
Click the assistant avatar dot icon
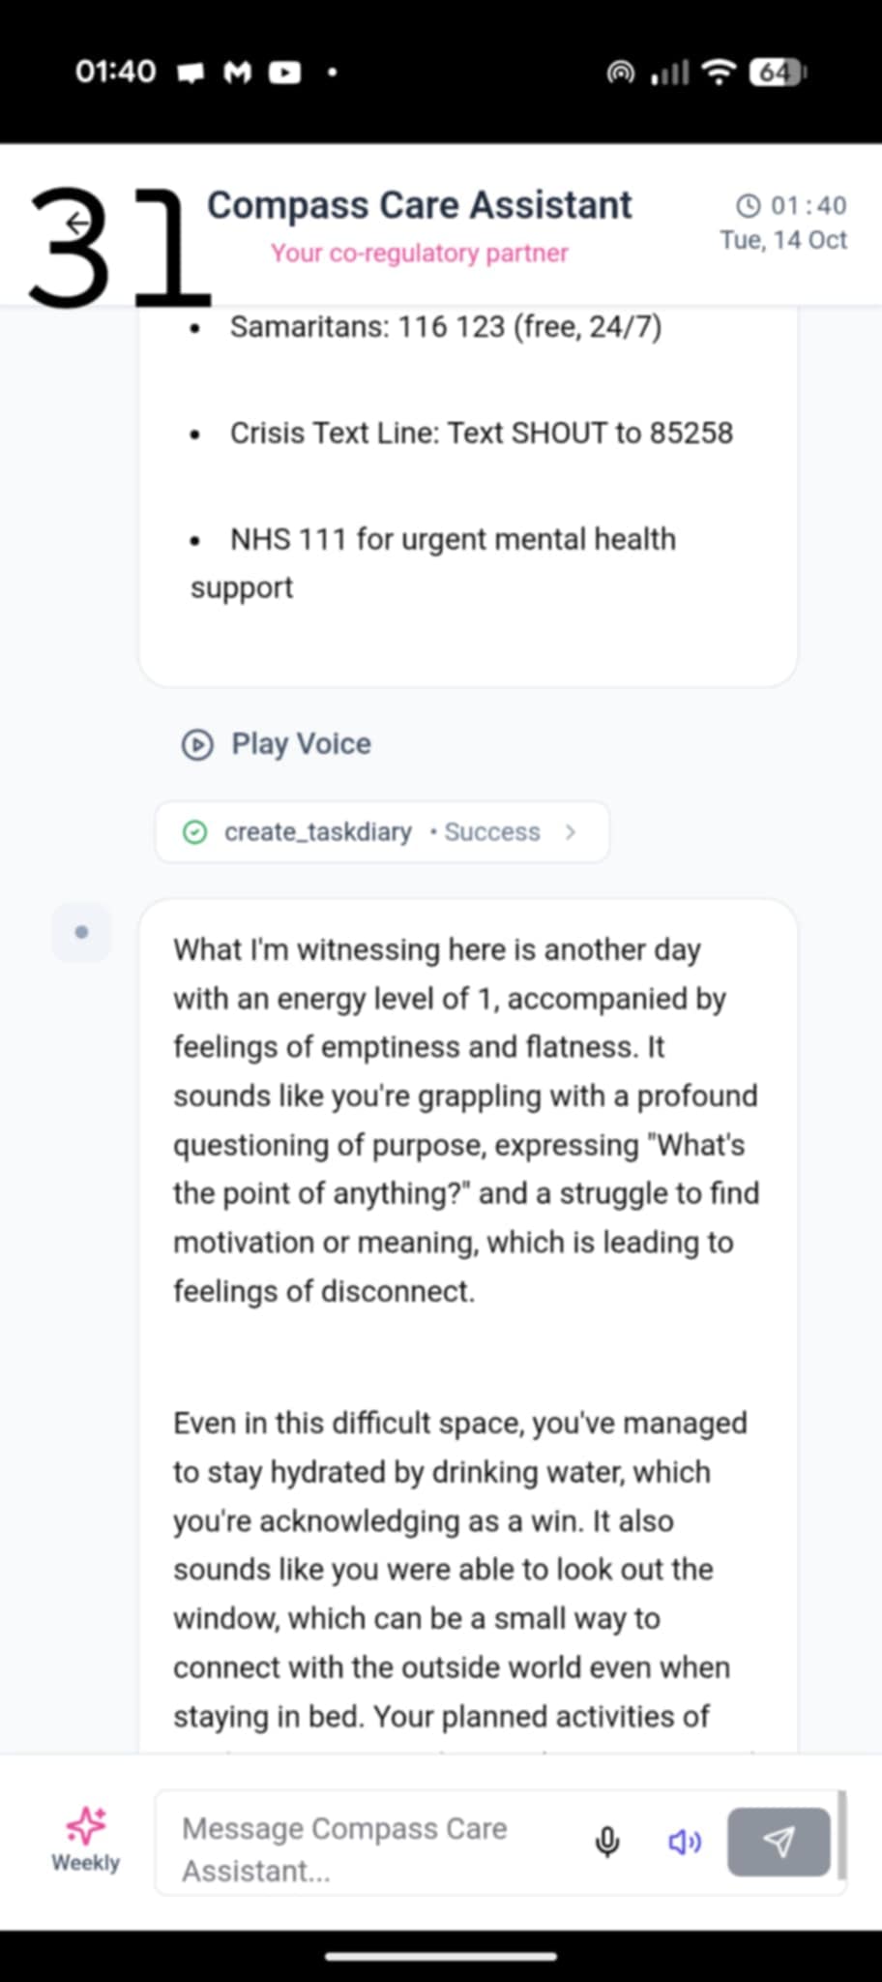point(81,932)
